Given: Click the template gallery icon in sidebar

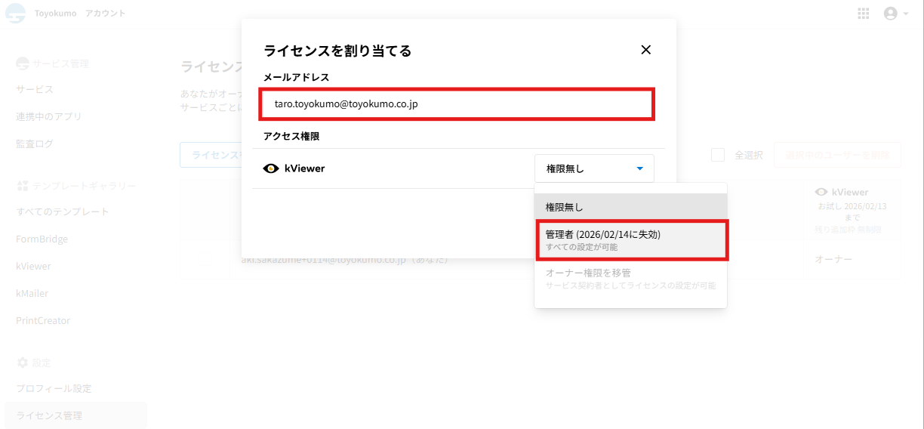Looking at the screenshot, I should [22, 185].
